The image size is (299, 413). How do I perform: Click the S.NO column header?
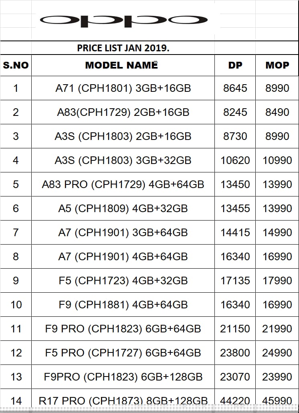[16, 65]
